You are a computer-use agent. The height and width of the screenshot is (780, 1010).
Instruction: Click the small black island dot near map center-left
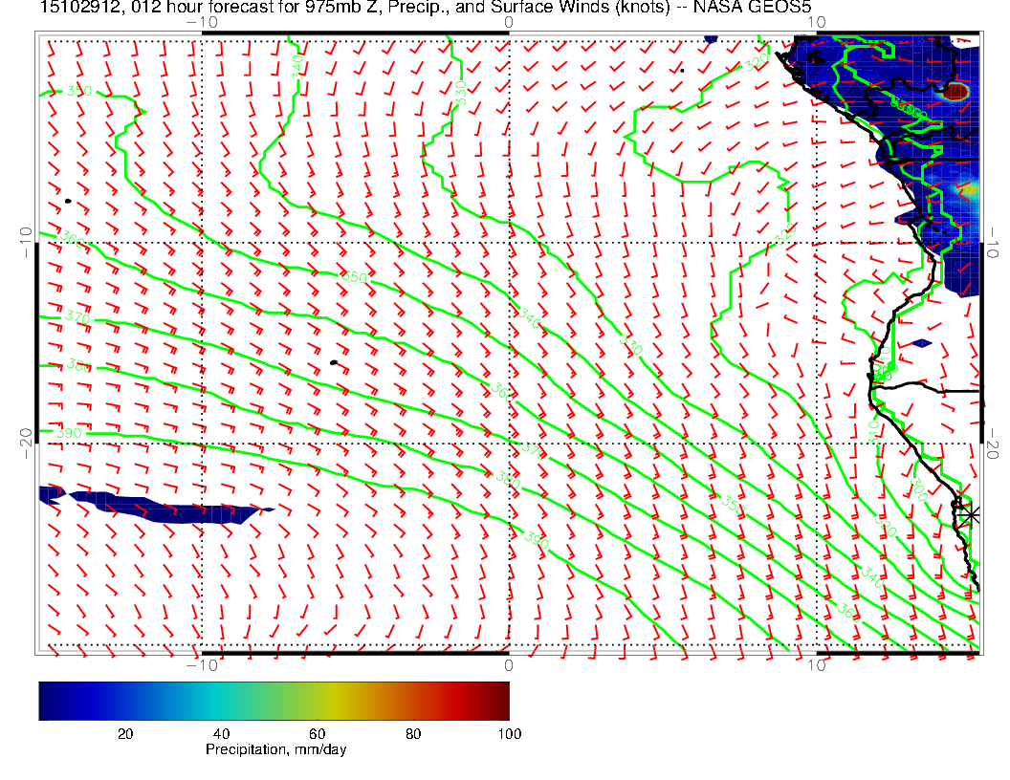333,362
